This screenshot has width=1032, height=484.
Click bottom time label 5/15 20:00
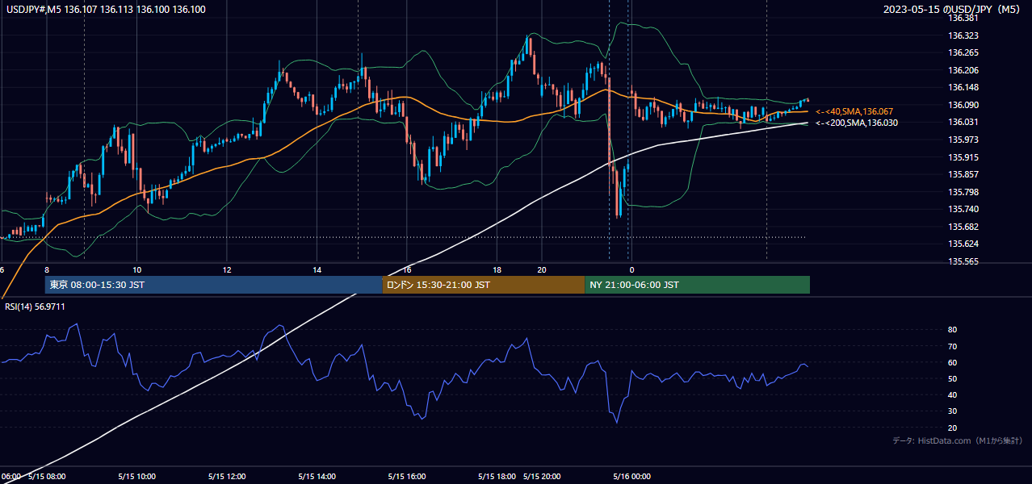[x=543, y=477]
